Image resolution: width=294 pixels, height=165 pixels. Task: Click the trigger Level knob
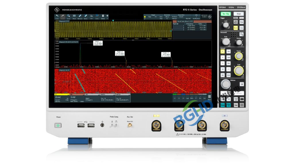tap(226, 25)
